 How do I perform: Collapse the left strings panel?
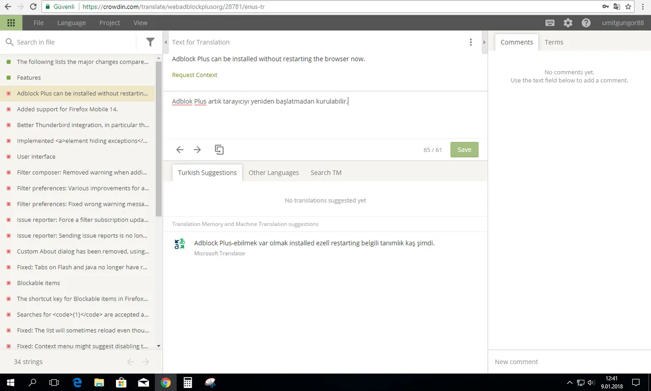pos(166,42)
